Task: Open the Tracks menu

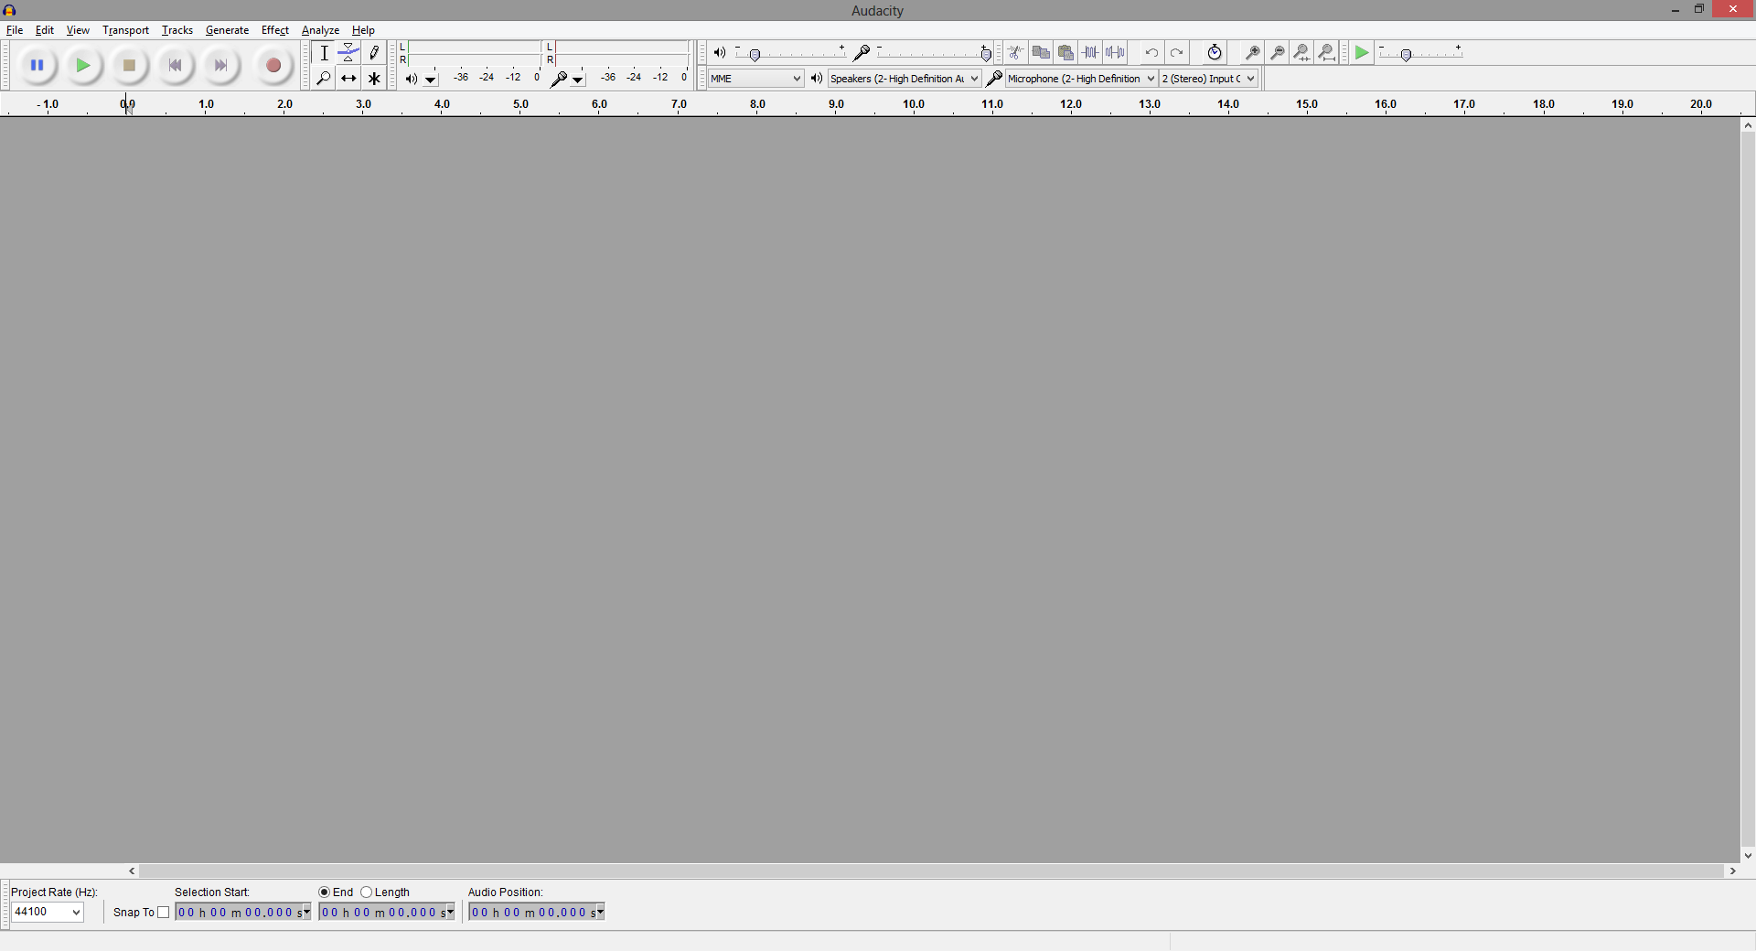Action: 177,30
